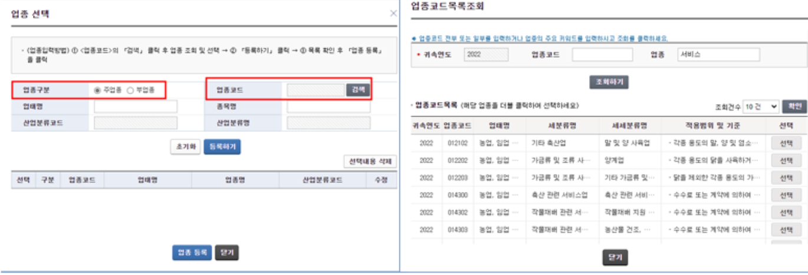Click the 014303 code cell
The image size is (808, 275).
458,230
